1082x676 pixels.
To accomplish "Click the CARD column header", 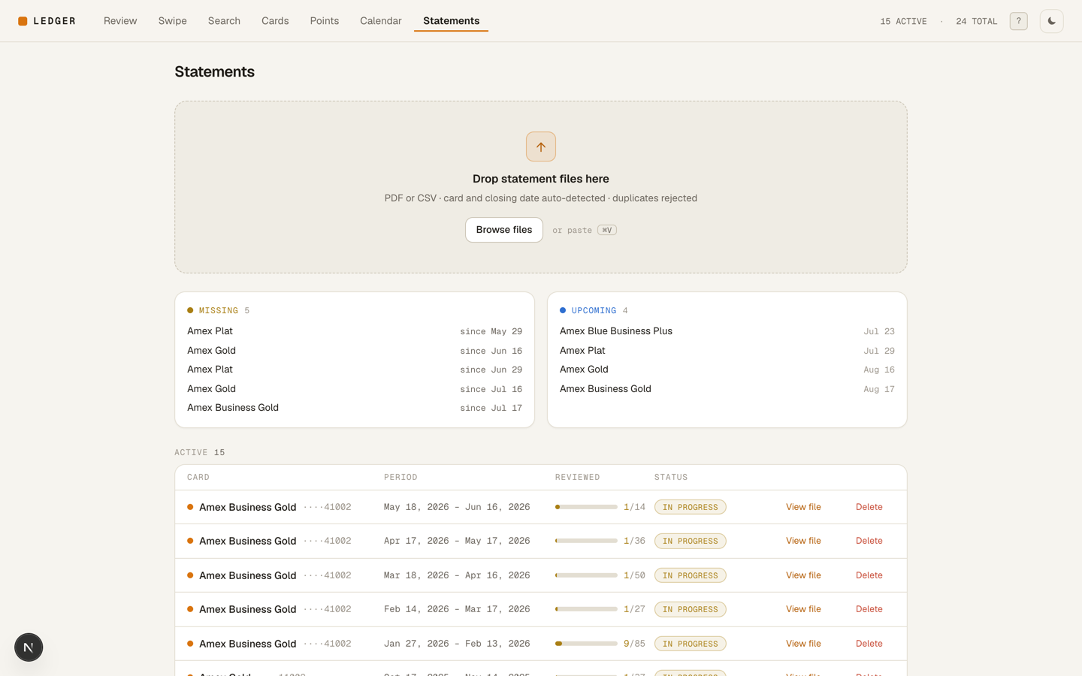I will [198, 478].
